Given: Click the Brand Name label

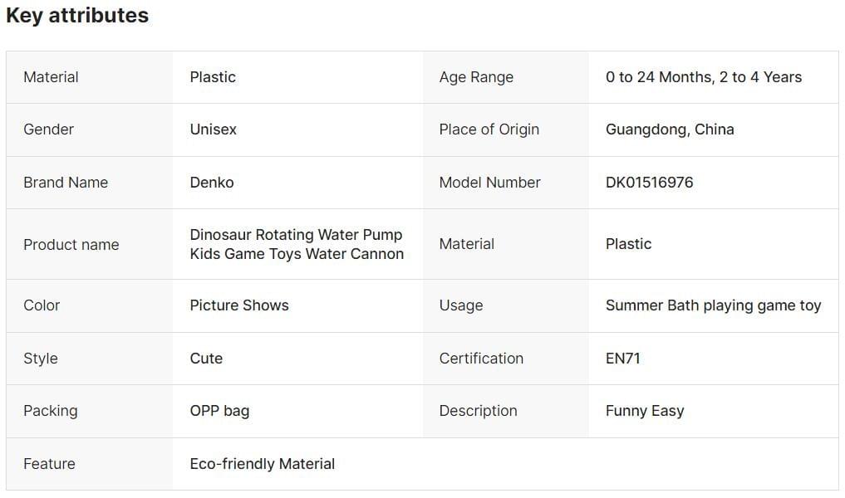Looking at the screenshot, I should (66, 183).
